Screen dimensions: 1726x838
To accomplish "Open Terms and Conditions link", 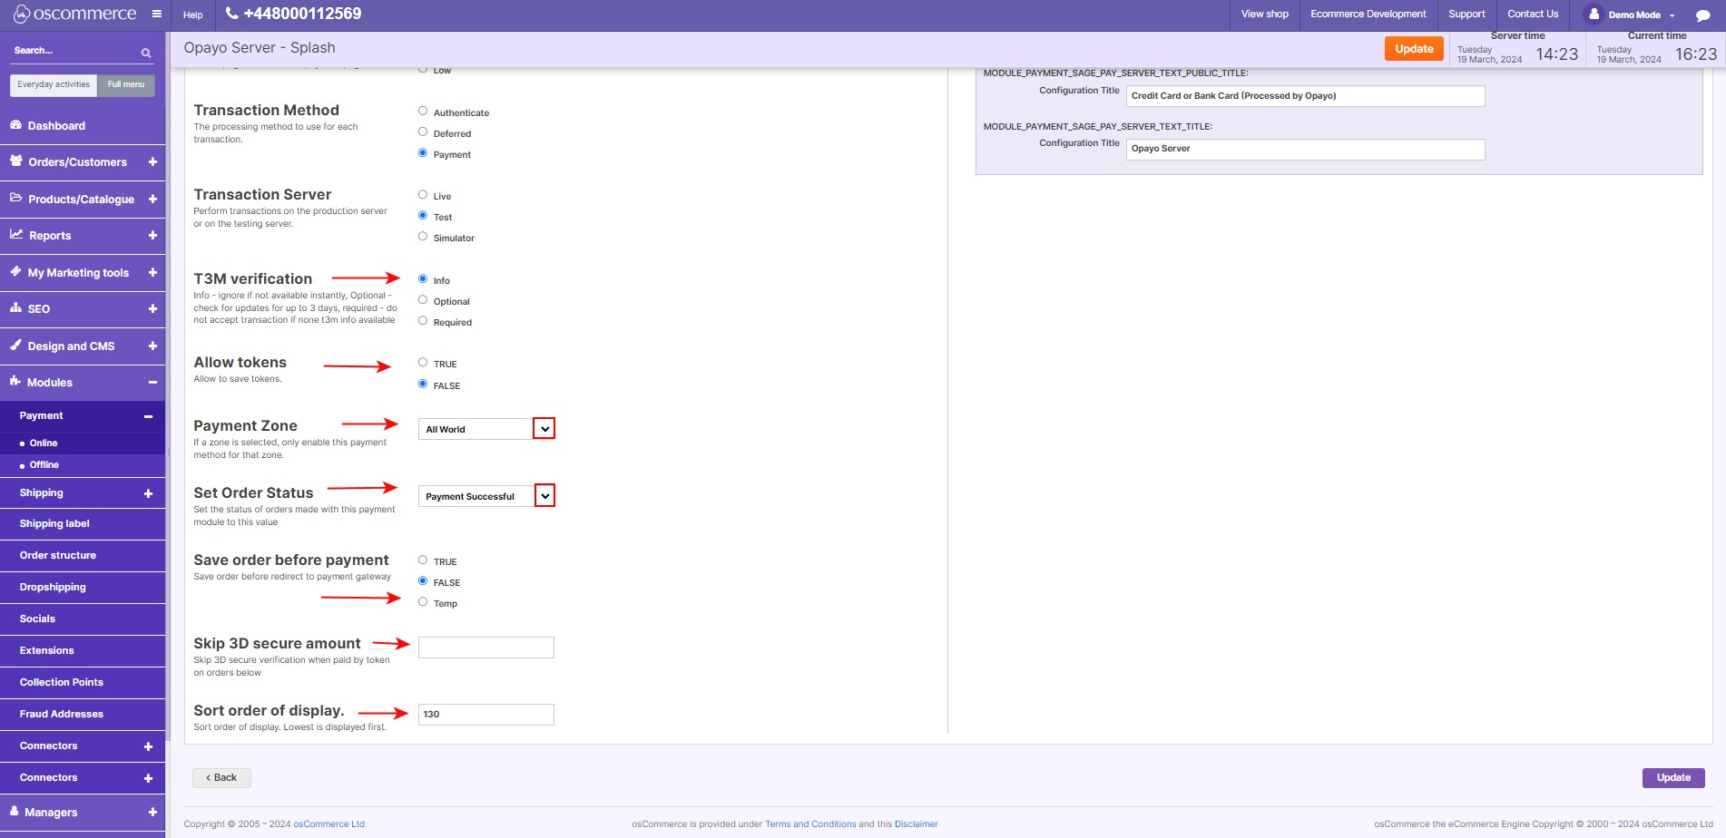I will [810, 824].
